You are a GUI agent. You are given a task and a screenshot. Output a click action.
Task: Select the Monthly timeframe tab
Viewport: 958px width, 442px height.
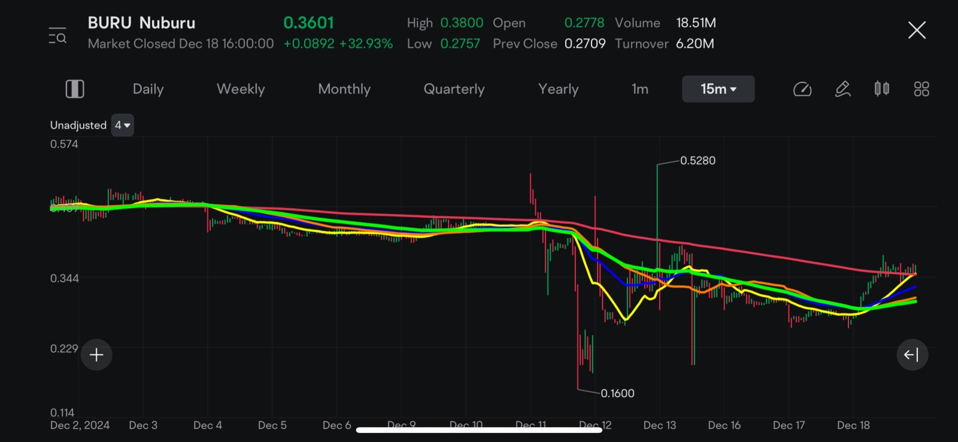click(344, 89)
